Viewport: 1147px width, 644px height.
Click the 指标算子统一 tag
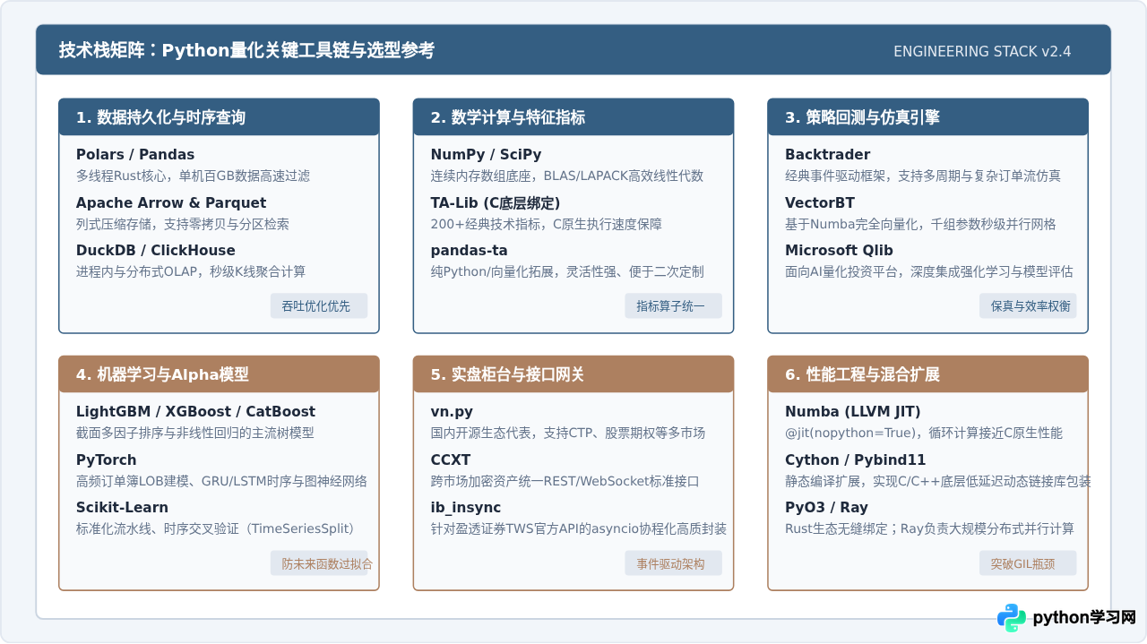coord(673,306)
